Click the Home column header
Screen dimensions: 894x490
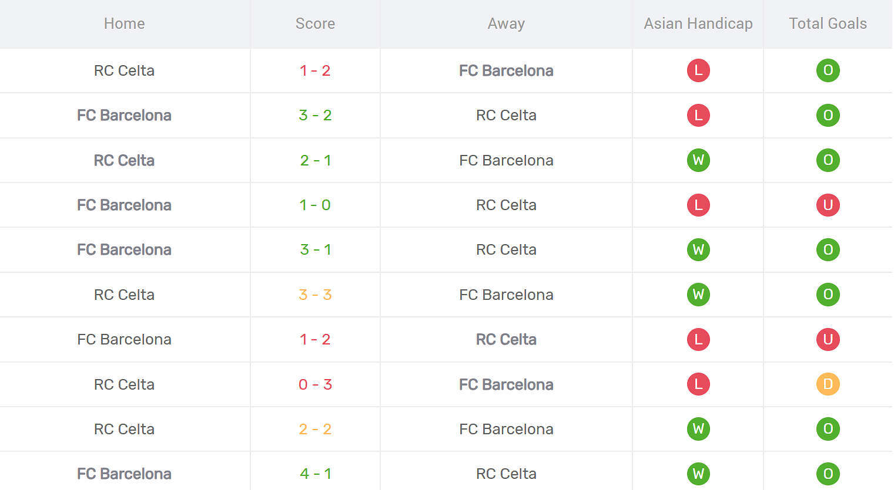coord(124,23)
